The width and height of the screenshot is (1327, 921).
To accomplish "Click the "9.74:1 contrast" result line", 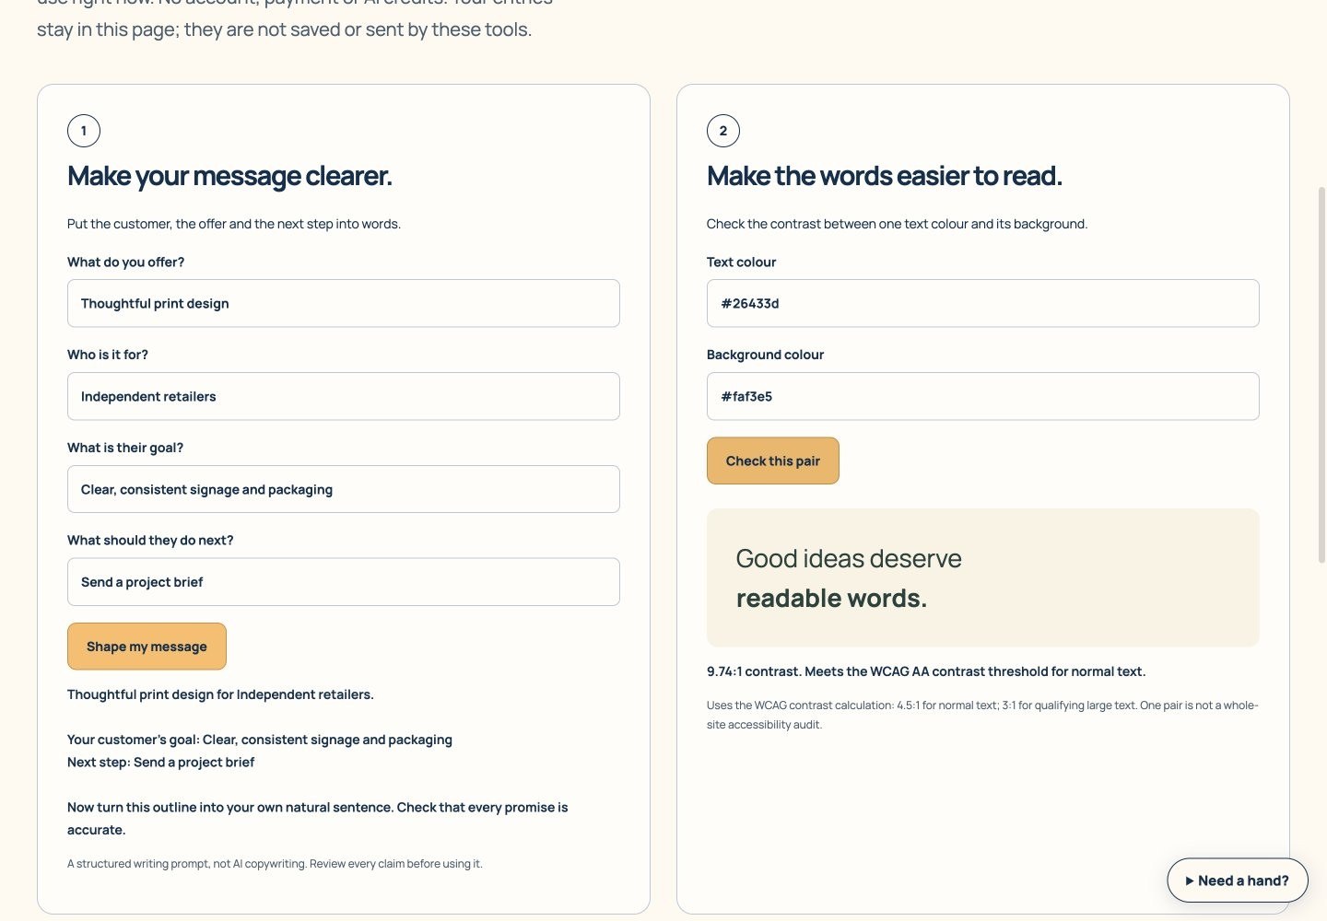I will click(x=926, y=671).
